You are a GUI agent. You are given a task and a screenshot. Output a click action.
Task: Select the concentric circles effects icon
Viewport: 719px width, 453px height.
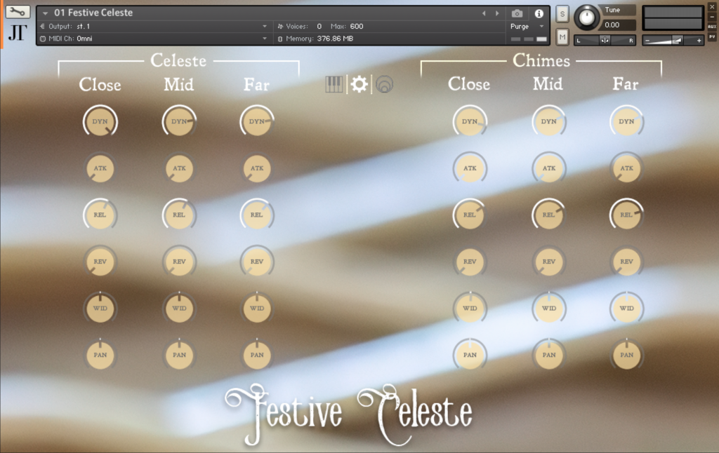point(384,85)
